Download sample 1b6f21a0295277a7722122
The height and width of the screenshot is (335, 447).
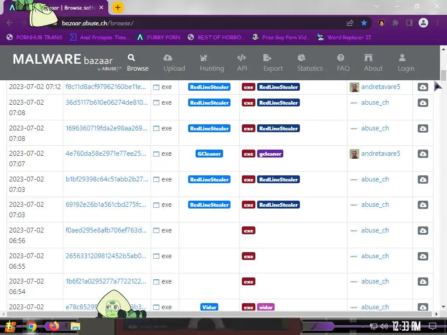pyautogui.click(x=423, y=281)
